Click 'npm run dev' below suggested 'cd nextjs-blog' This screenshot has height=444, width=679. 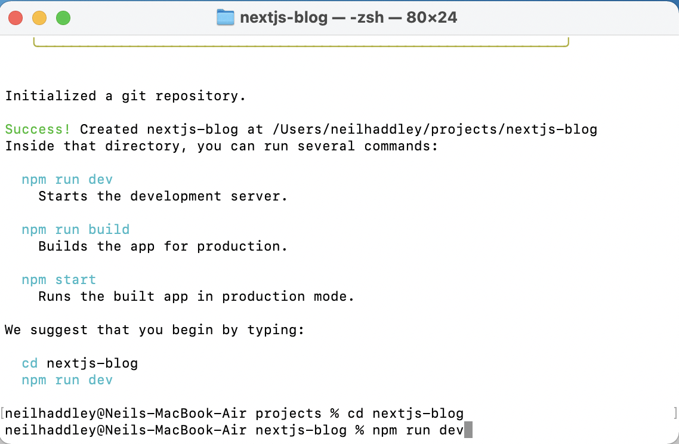[x=67, y=380]
